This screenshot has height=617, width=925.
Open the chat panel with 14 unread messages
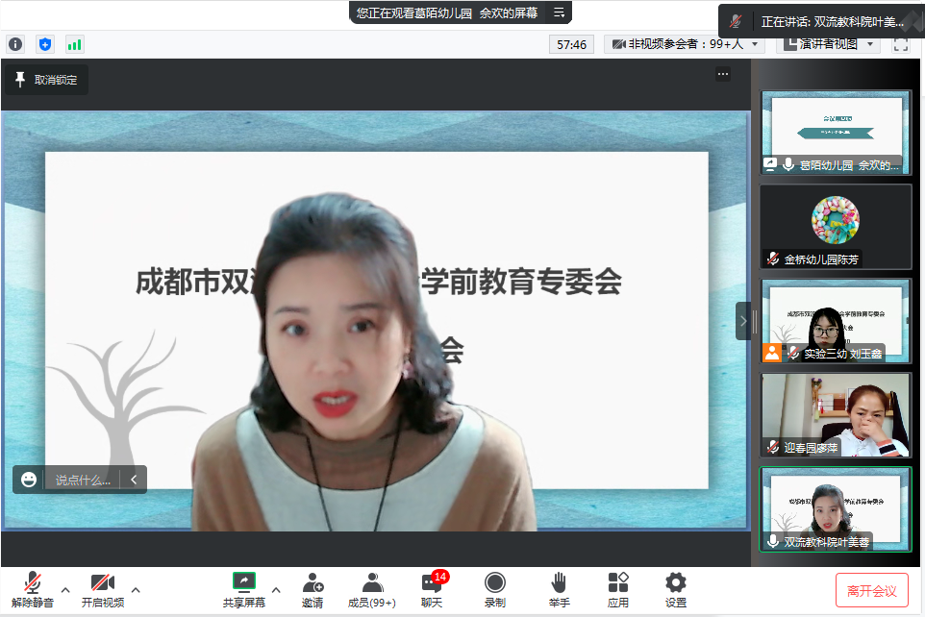(x=430, y=590)
